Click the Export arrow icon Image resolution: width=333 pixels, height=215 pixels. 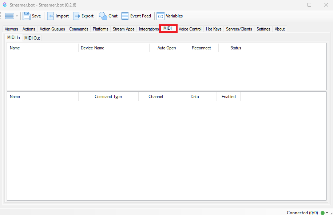(x=76, y=16)
